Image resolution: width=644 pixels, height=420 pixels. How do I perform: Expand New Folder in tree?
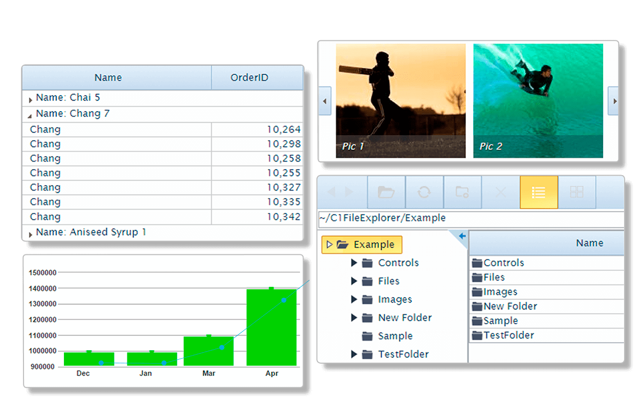pos(354,318)
